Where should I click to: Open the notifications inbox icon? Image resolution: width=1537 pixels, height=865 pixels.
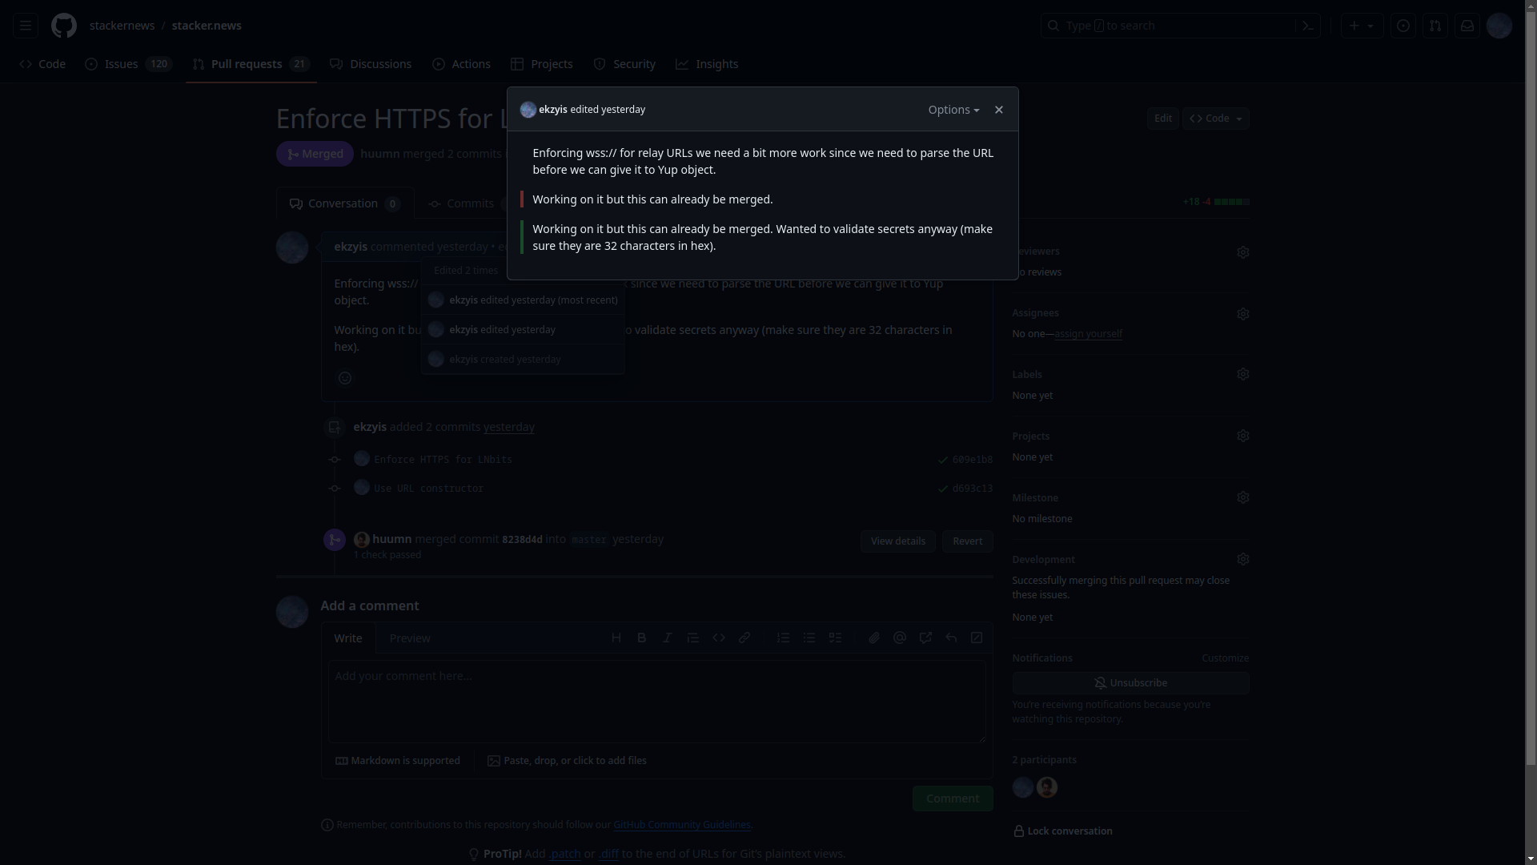click(1467, 26)
